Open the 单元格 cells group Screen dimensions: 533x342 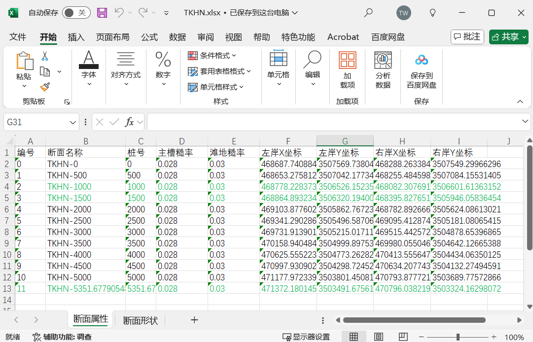point(279,68)
